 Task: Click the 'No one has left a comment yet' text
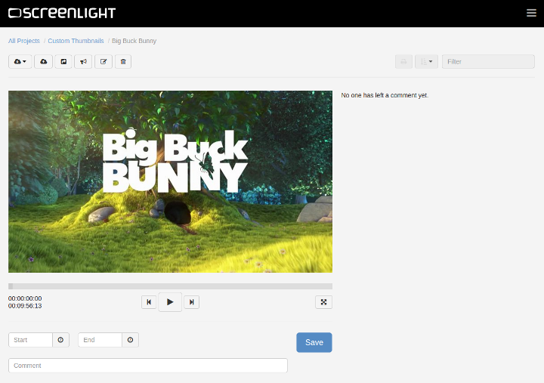385,95
